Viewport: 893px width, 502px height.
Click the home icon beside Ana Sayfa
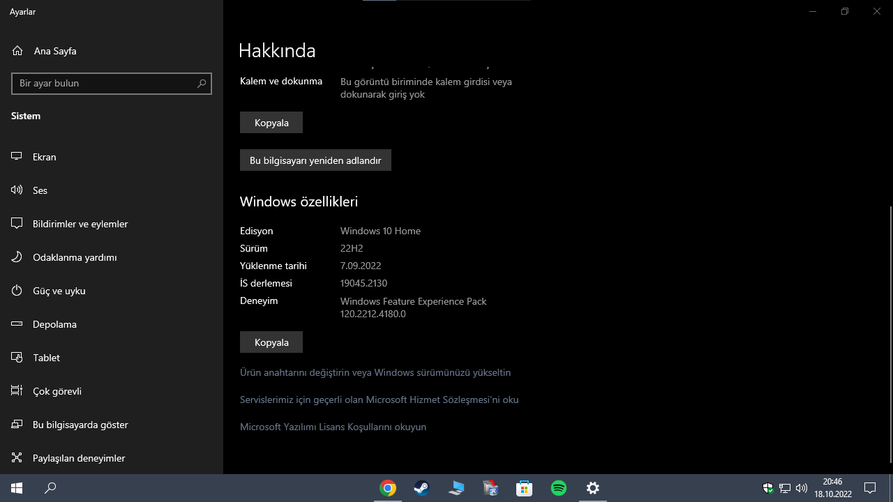pos(17,51)
